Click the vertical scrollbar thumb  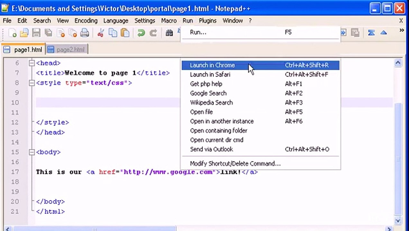pyautogui.click(x=398, y=159)
